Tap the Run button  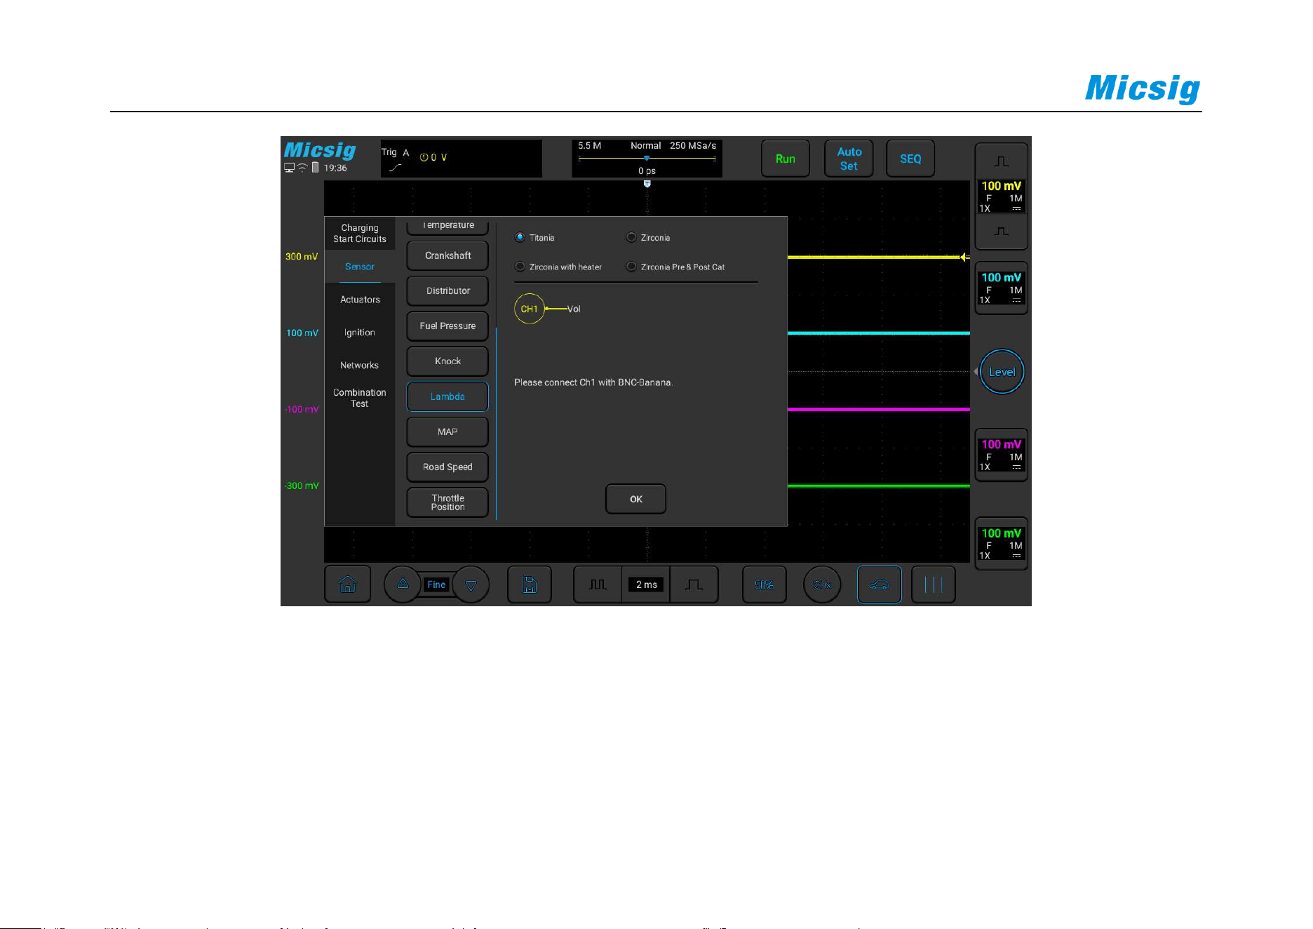click(786, 159)
